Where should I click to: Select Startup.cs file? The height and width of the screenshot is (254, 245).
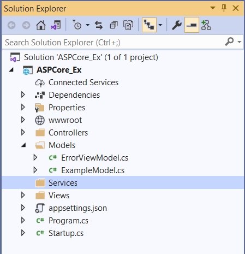point(66,233)
